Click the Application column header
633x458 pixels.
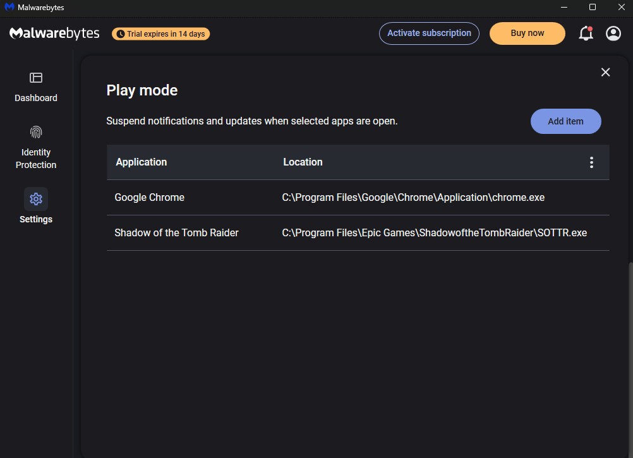tap(142, 162)
